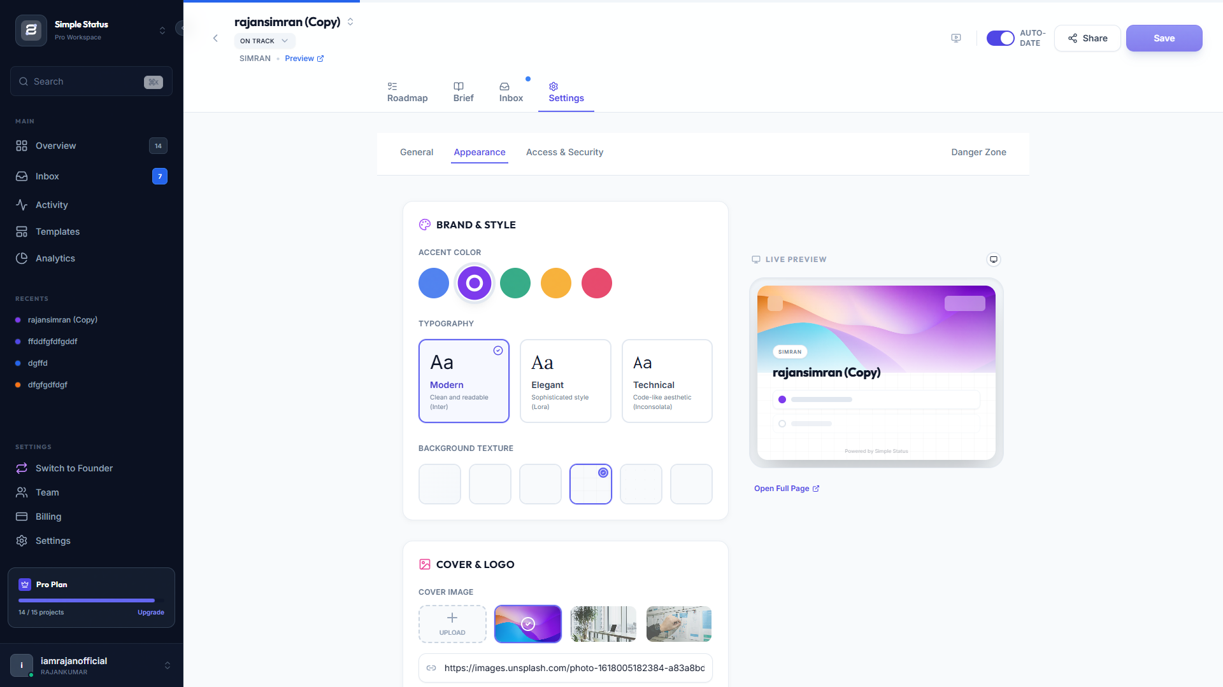Screen dimensions: 1223x687
Task: Click the back arrow beside project title
Action: pos(215,38)
